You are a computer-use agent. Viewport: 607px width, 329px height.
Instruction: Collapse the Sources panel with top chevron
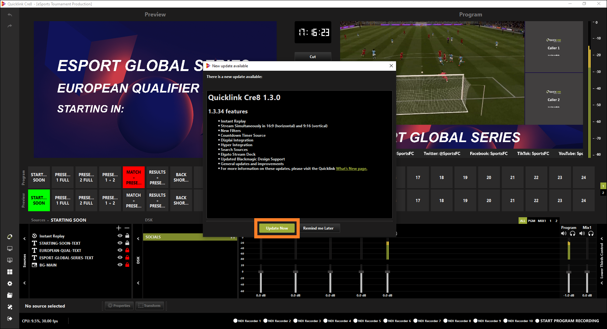25,239
